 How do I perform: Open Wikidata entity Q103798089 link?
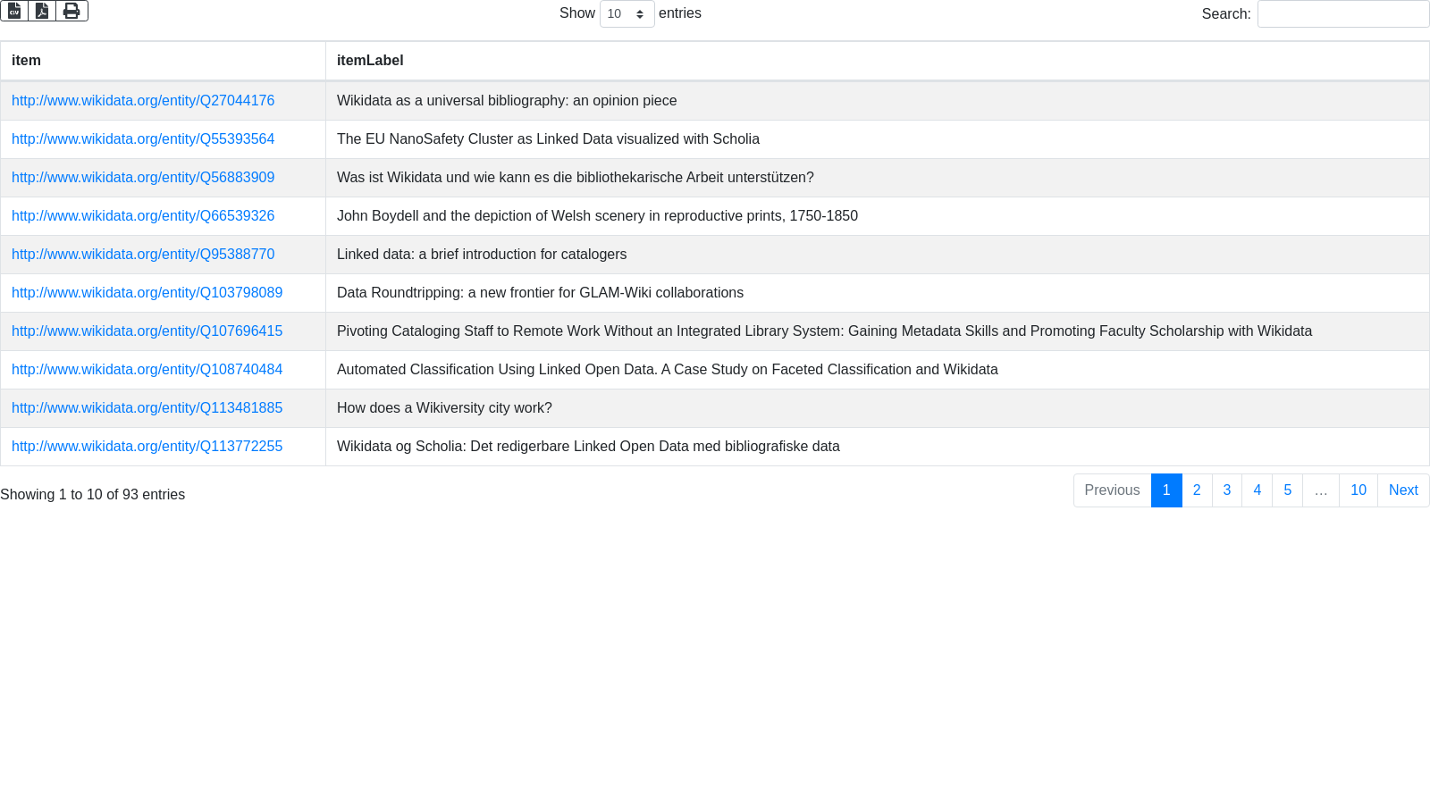[x=147, y=293]
